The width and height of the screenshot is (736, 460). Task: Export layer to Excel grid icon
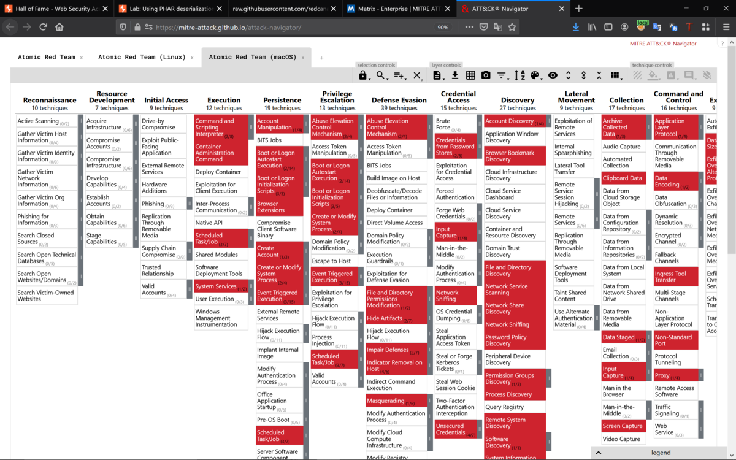(x=470, y=75)
